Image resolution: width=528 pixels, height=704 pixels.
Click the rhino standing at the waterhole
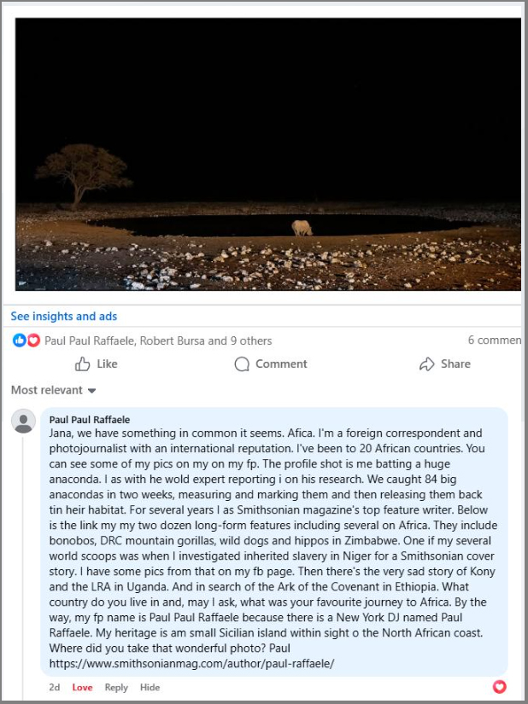point(302,227)
